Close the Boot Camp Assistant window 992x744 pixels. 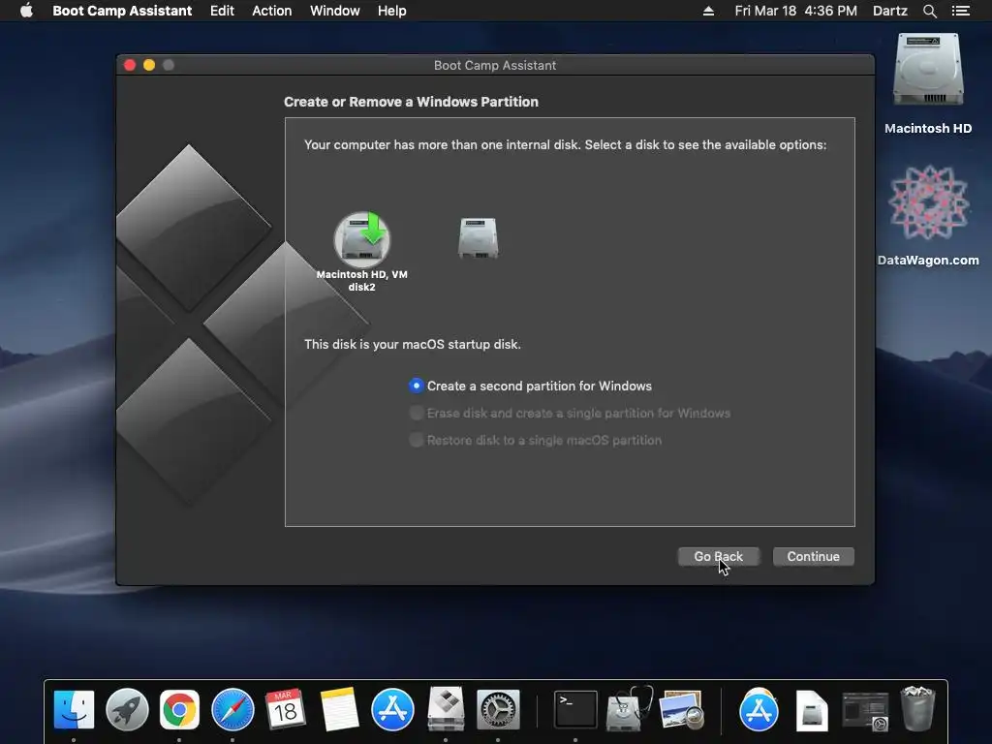click(x=130, y=65)
